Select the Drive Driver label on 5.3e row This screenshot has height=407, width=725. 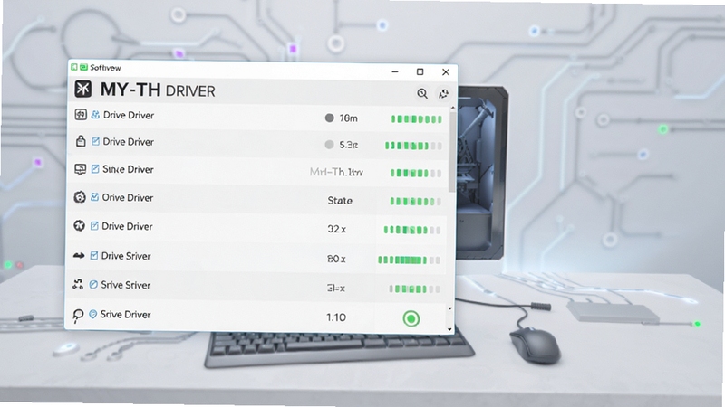(128, 142)
